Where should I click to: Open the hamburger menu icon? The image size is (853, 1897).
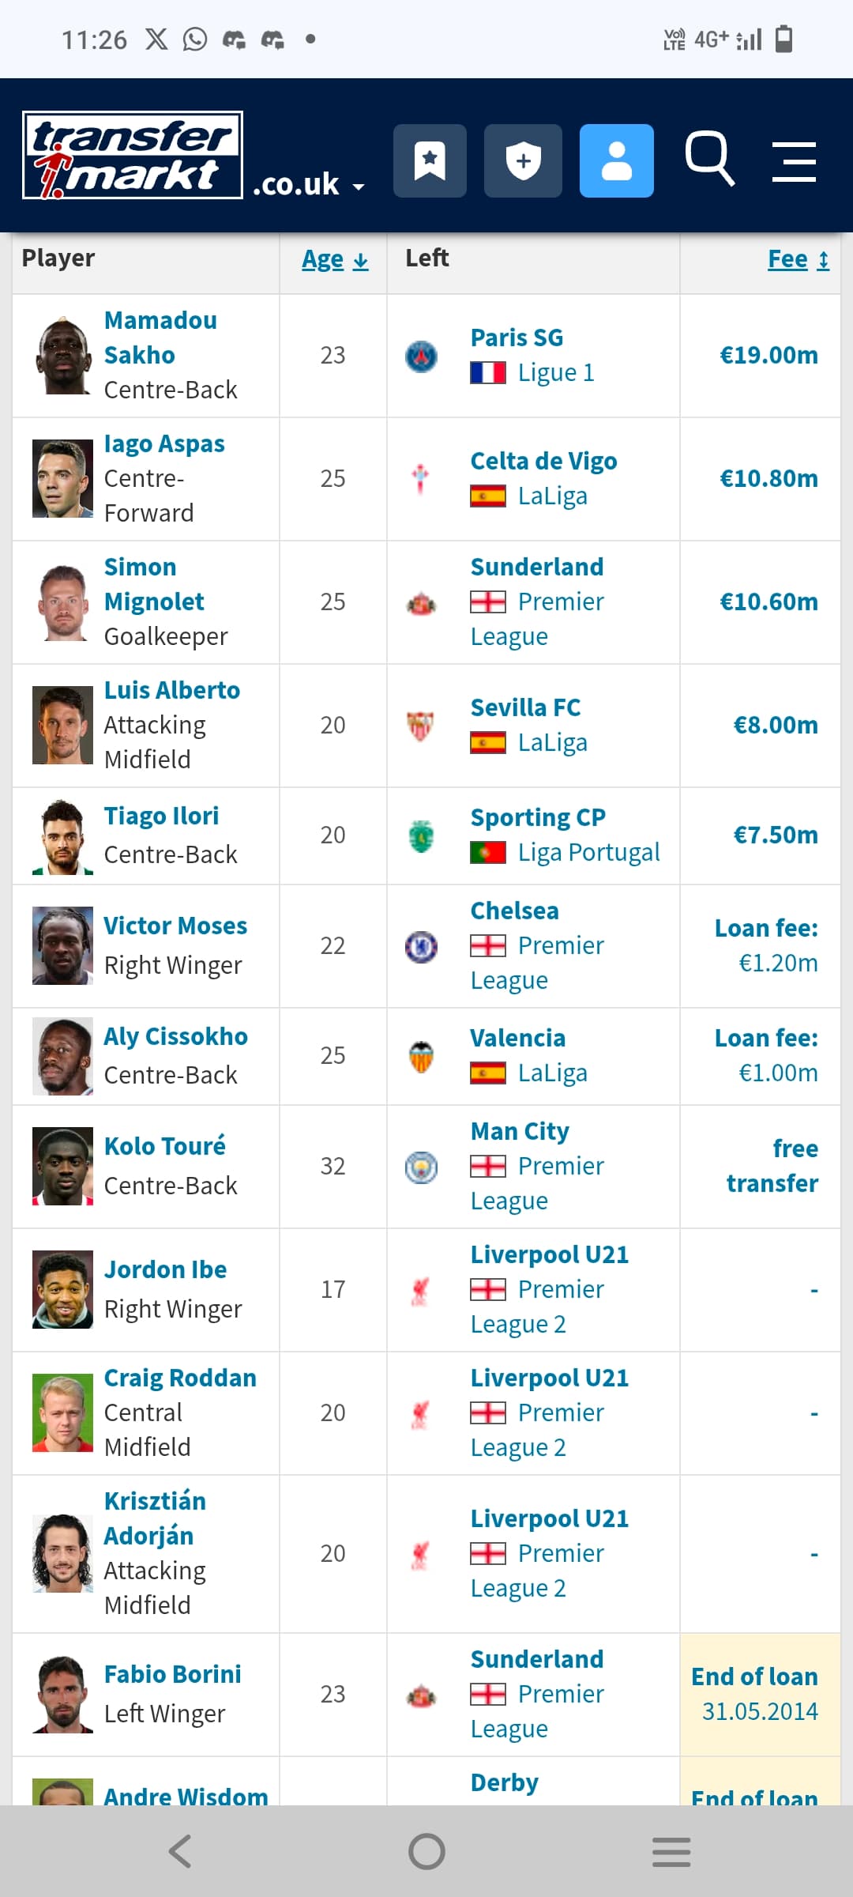click(794, 162)
